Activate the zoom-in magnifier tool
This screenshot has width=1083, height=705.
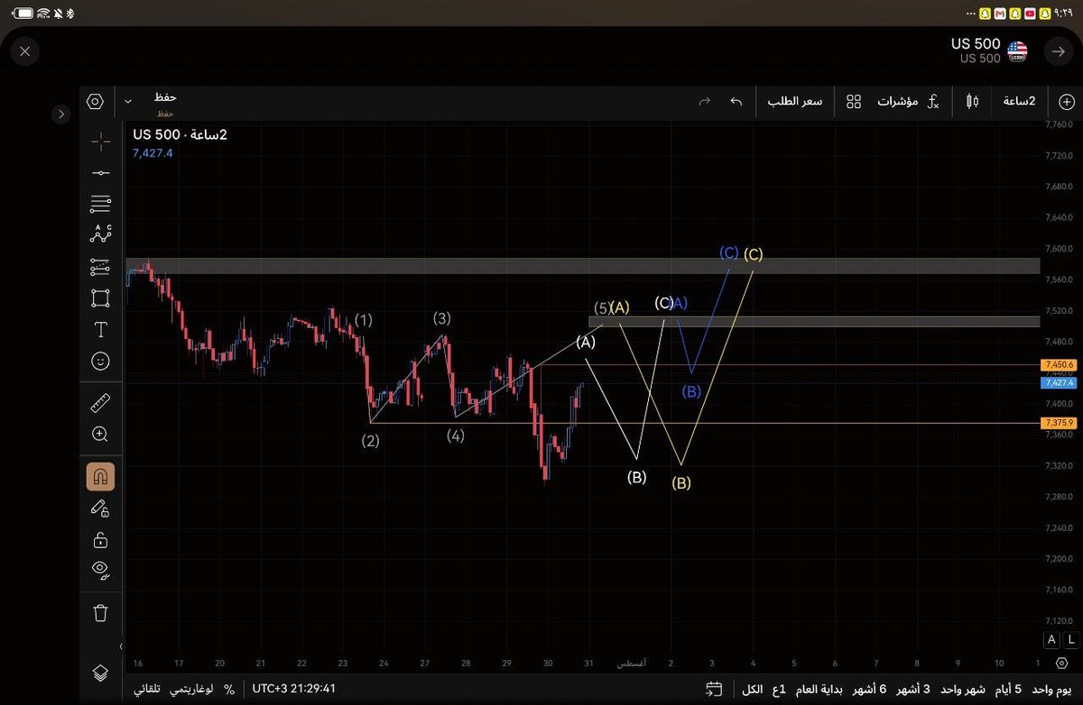100,434
